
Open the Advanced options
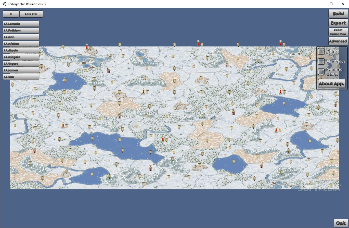point(338,41)
